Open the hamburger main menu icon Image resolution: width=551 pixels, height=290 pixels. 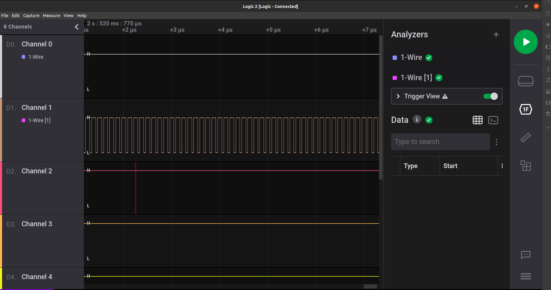pyautogui.click(x=525, y=276)
